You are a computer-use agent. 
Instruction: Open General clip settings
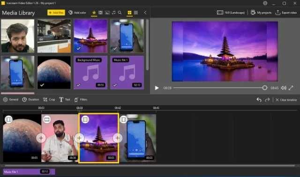pyautogui.click(x=11, y=100)
